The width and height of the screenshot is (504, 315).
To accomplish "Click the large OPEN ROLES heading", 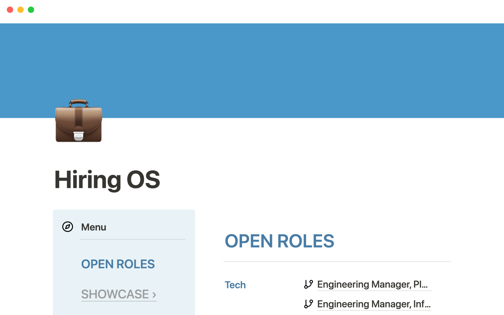I will click(279, 241).
